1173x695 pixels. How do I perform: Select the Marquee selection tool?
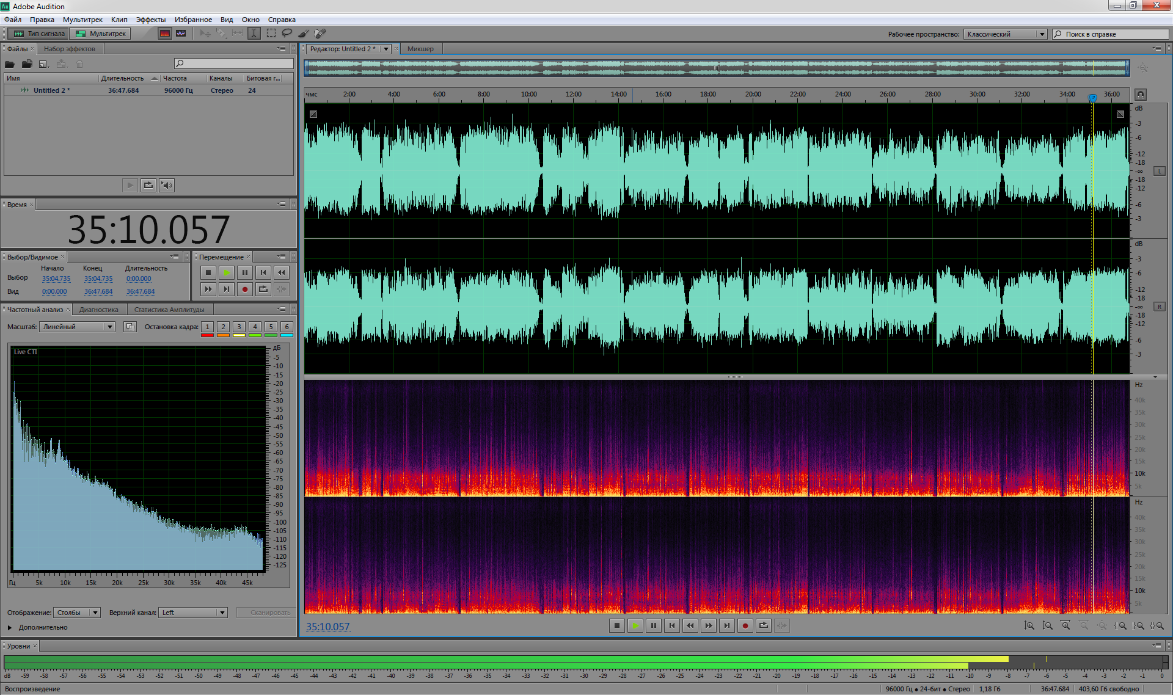271,34
